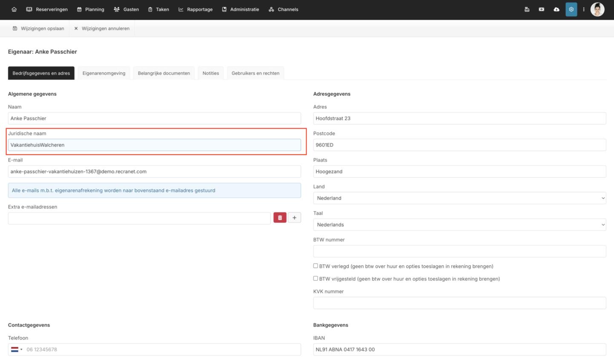
Task: Add extra email address with plus icon
Action: click(x=294, y=218)
